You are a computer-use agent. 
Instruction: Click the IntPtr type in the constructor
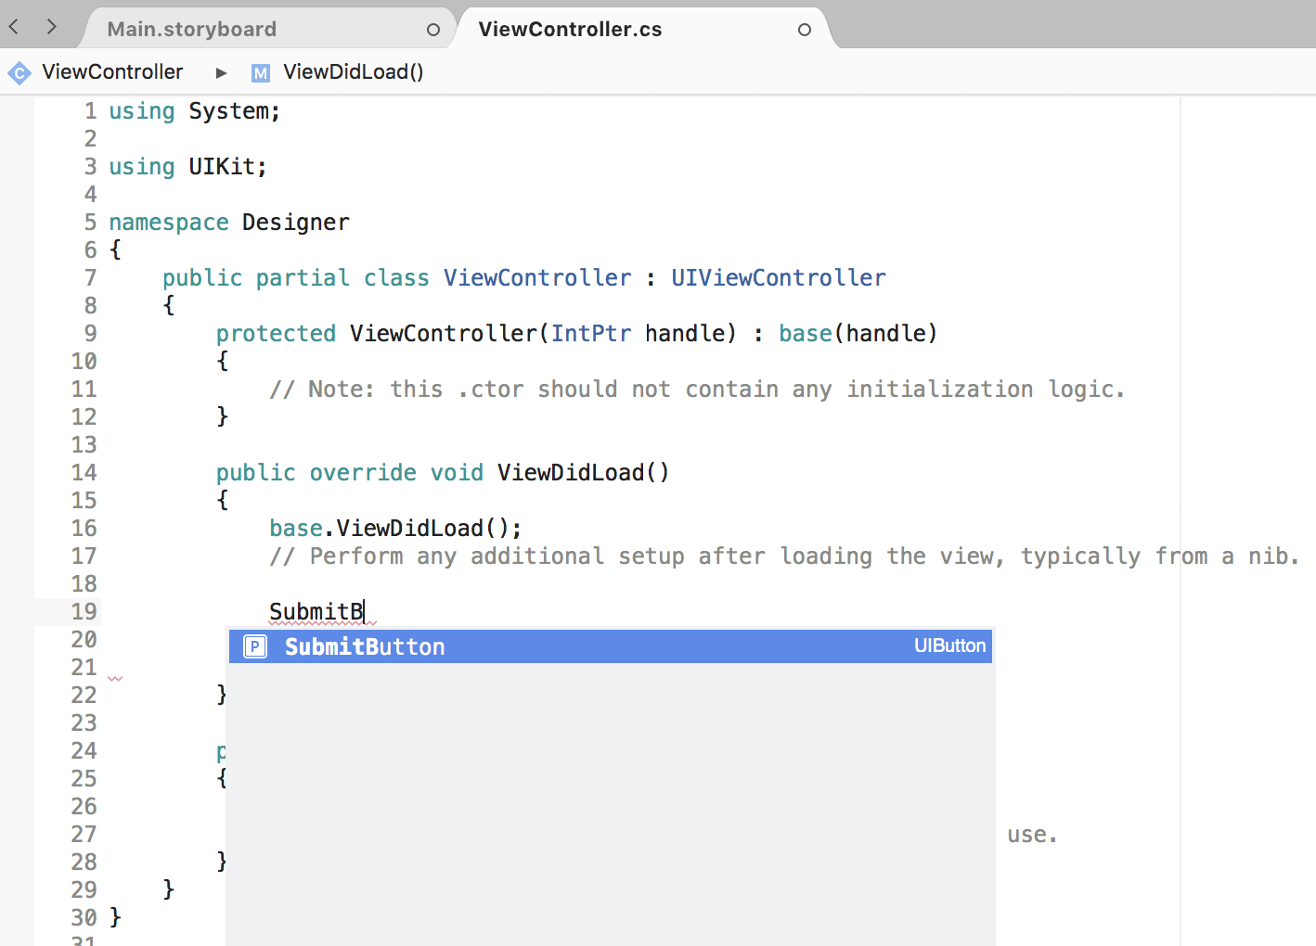(591, 333)
